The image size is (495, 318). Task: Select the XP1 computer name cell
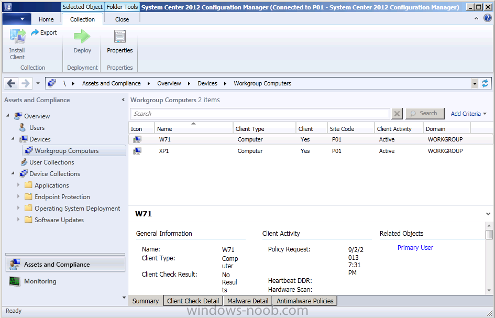click(x=164, y=151)
